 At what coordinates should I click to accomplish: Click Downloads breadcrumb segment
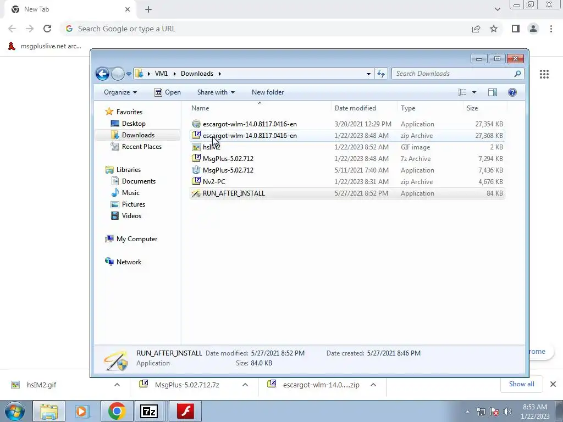point(197,74)
